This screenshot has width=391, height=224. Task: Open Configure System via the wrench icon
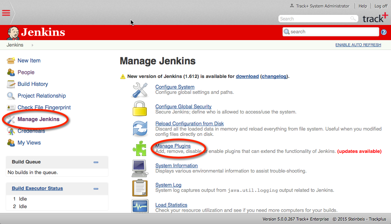point(140,90)
